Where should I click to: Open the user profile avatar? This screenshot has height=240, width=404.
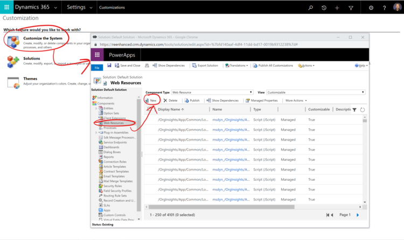click(x=398, y=7)
